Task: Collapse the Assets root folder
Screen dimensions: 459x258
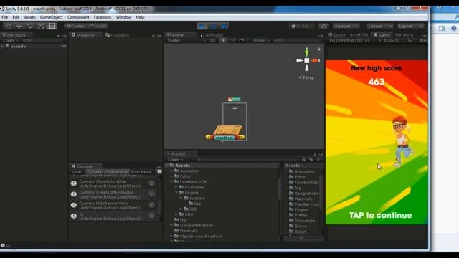Action: click(x=167, y=166)
